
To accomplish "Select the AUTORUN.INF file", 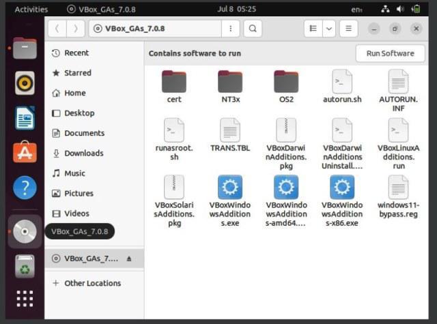I will pos(398,91).
